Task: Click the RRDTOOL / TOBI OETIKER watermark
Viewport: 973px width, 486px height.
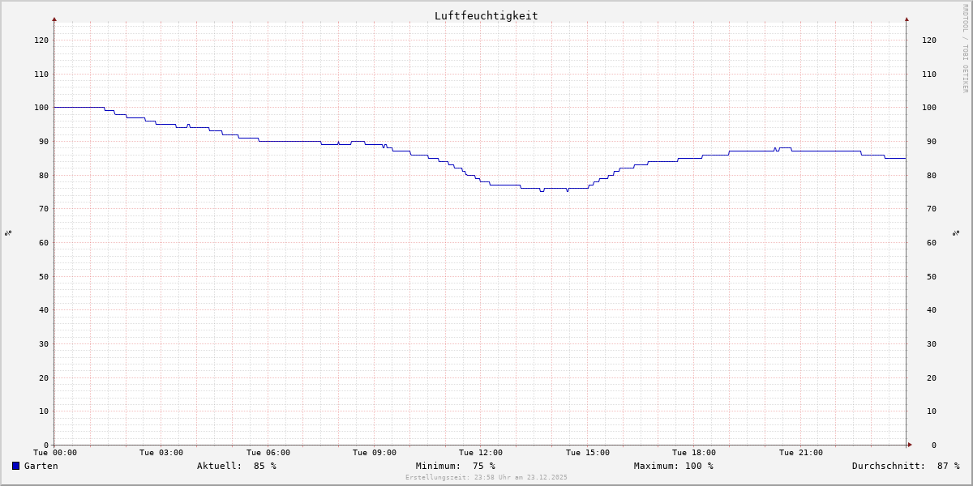Action: 965,49
